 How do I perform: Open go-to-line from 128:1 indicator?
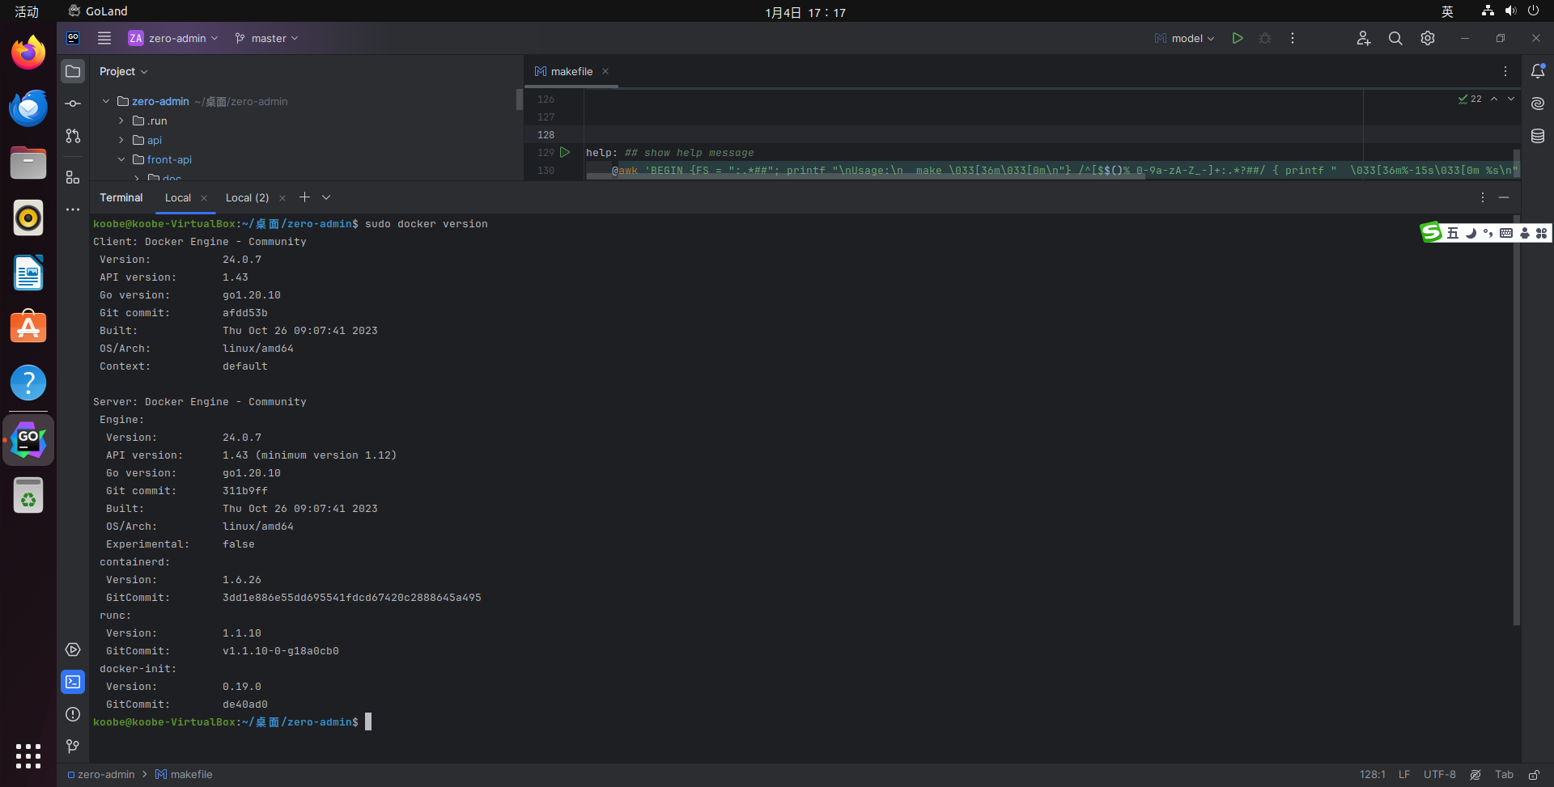tap(1373, 774)
